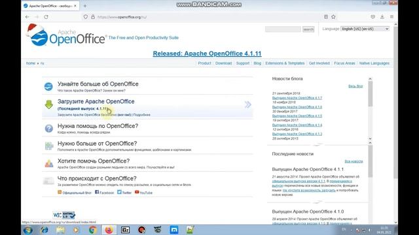The width and height of the screenshot is (419, 235).
Task: Open a new browser tab
Action: [85, 6]
